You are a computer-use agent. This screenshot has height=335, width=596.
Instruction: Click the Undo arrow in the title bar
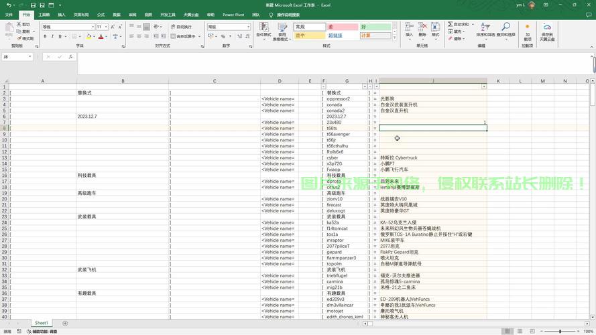pos(8,5)
